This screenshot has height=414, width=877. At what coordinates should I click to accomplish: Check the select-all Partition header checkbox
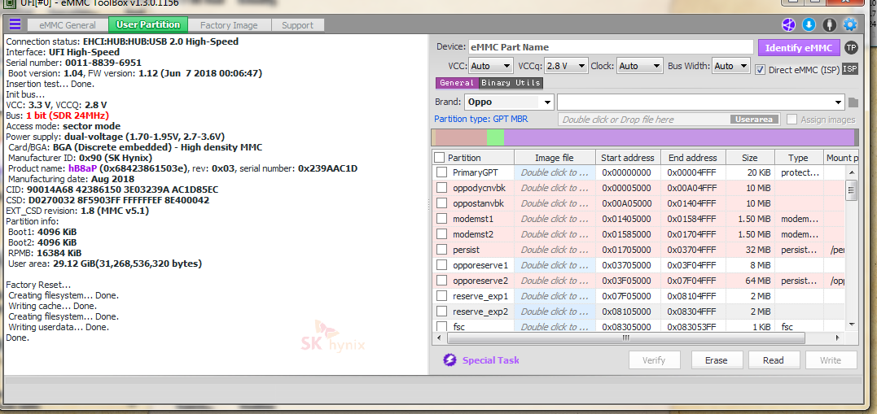[440, 158]
